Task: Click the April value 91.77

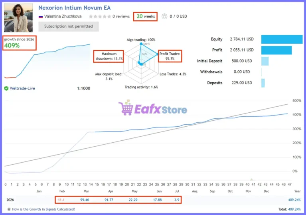Action: 109,200
